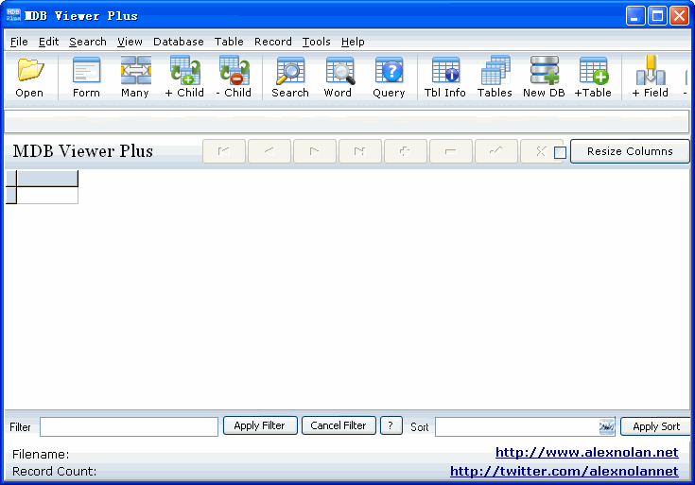Viewport: 695px width, 485px height.
Task: Add a child table with + Child
Action: (184, 77)
